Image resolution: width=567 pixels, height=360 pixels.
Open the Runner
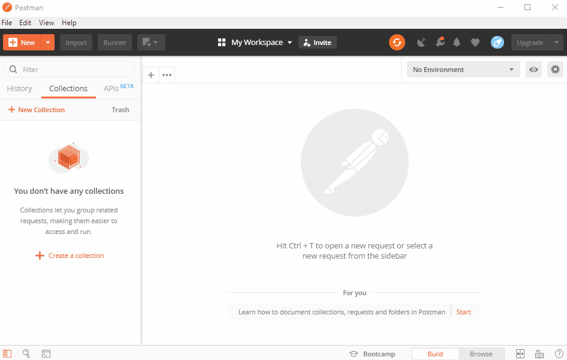pos(114,43)
